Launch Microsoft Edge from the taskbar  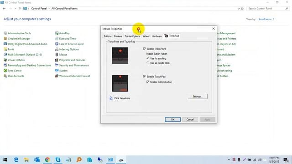point(16,160)
